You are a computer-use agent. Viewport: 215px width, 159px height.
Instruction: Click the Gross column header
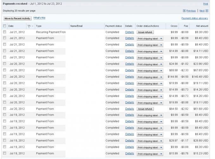174,26
